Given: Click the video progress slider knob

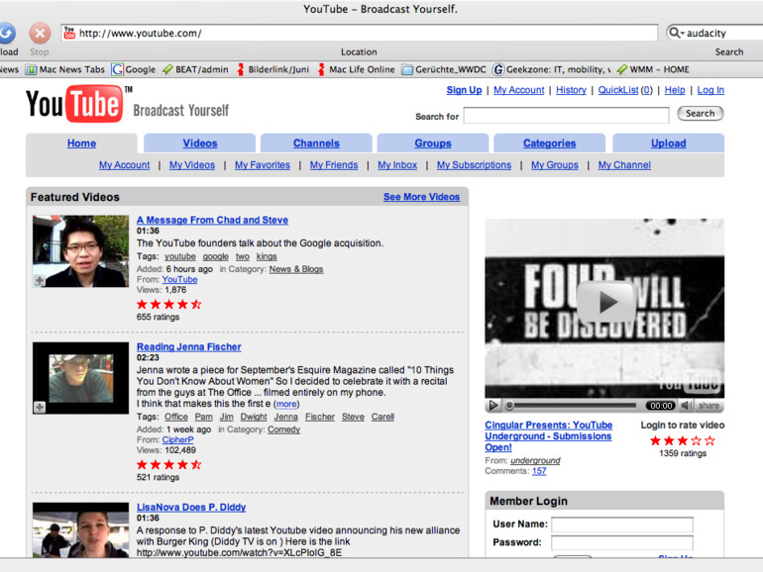Looking at the screenshot, I should pyautogui.click(x=509, y=406).
